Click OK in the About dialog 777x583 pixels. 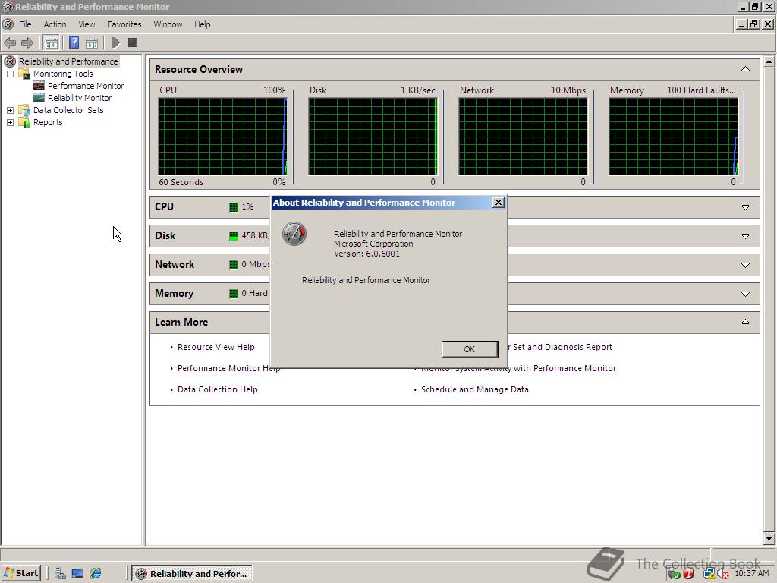coord(469,349)
